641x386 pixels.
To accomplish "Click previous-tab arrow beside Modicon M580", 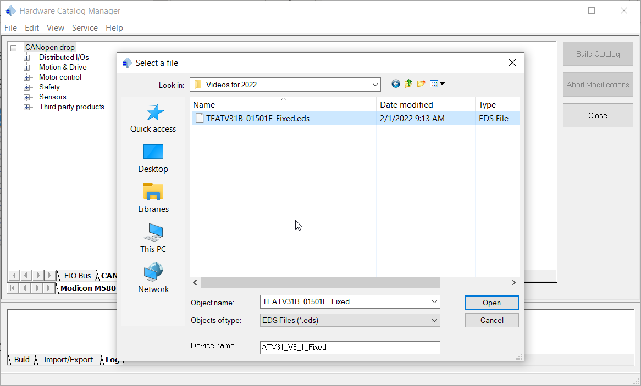I will (25, 288).
